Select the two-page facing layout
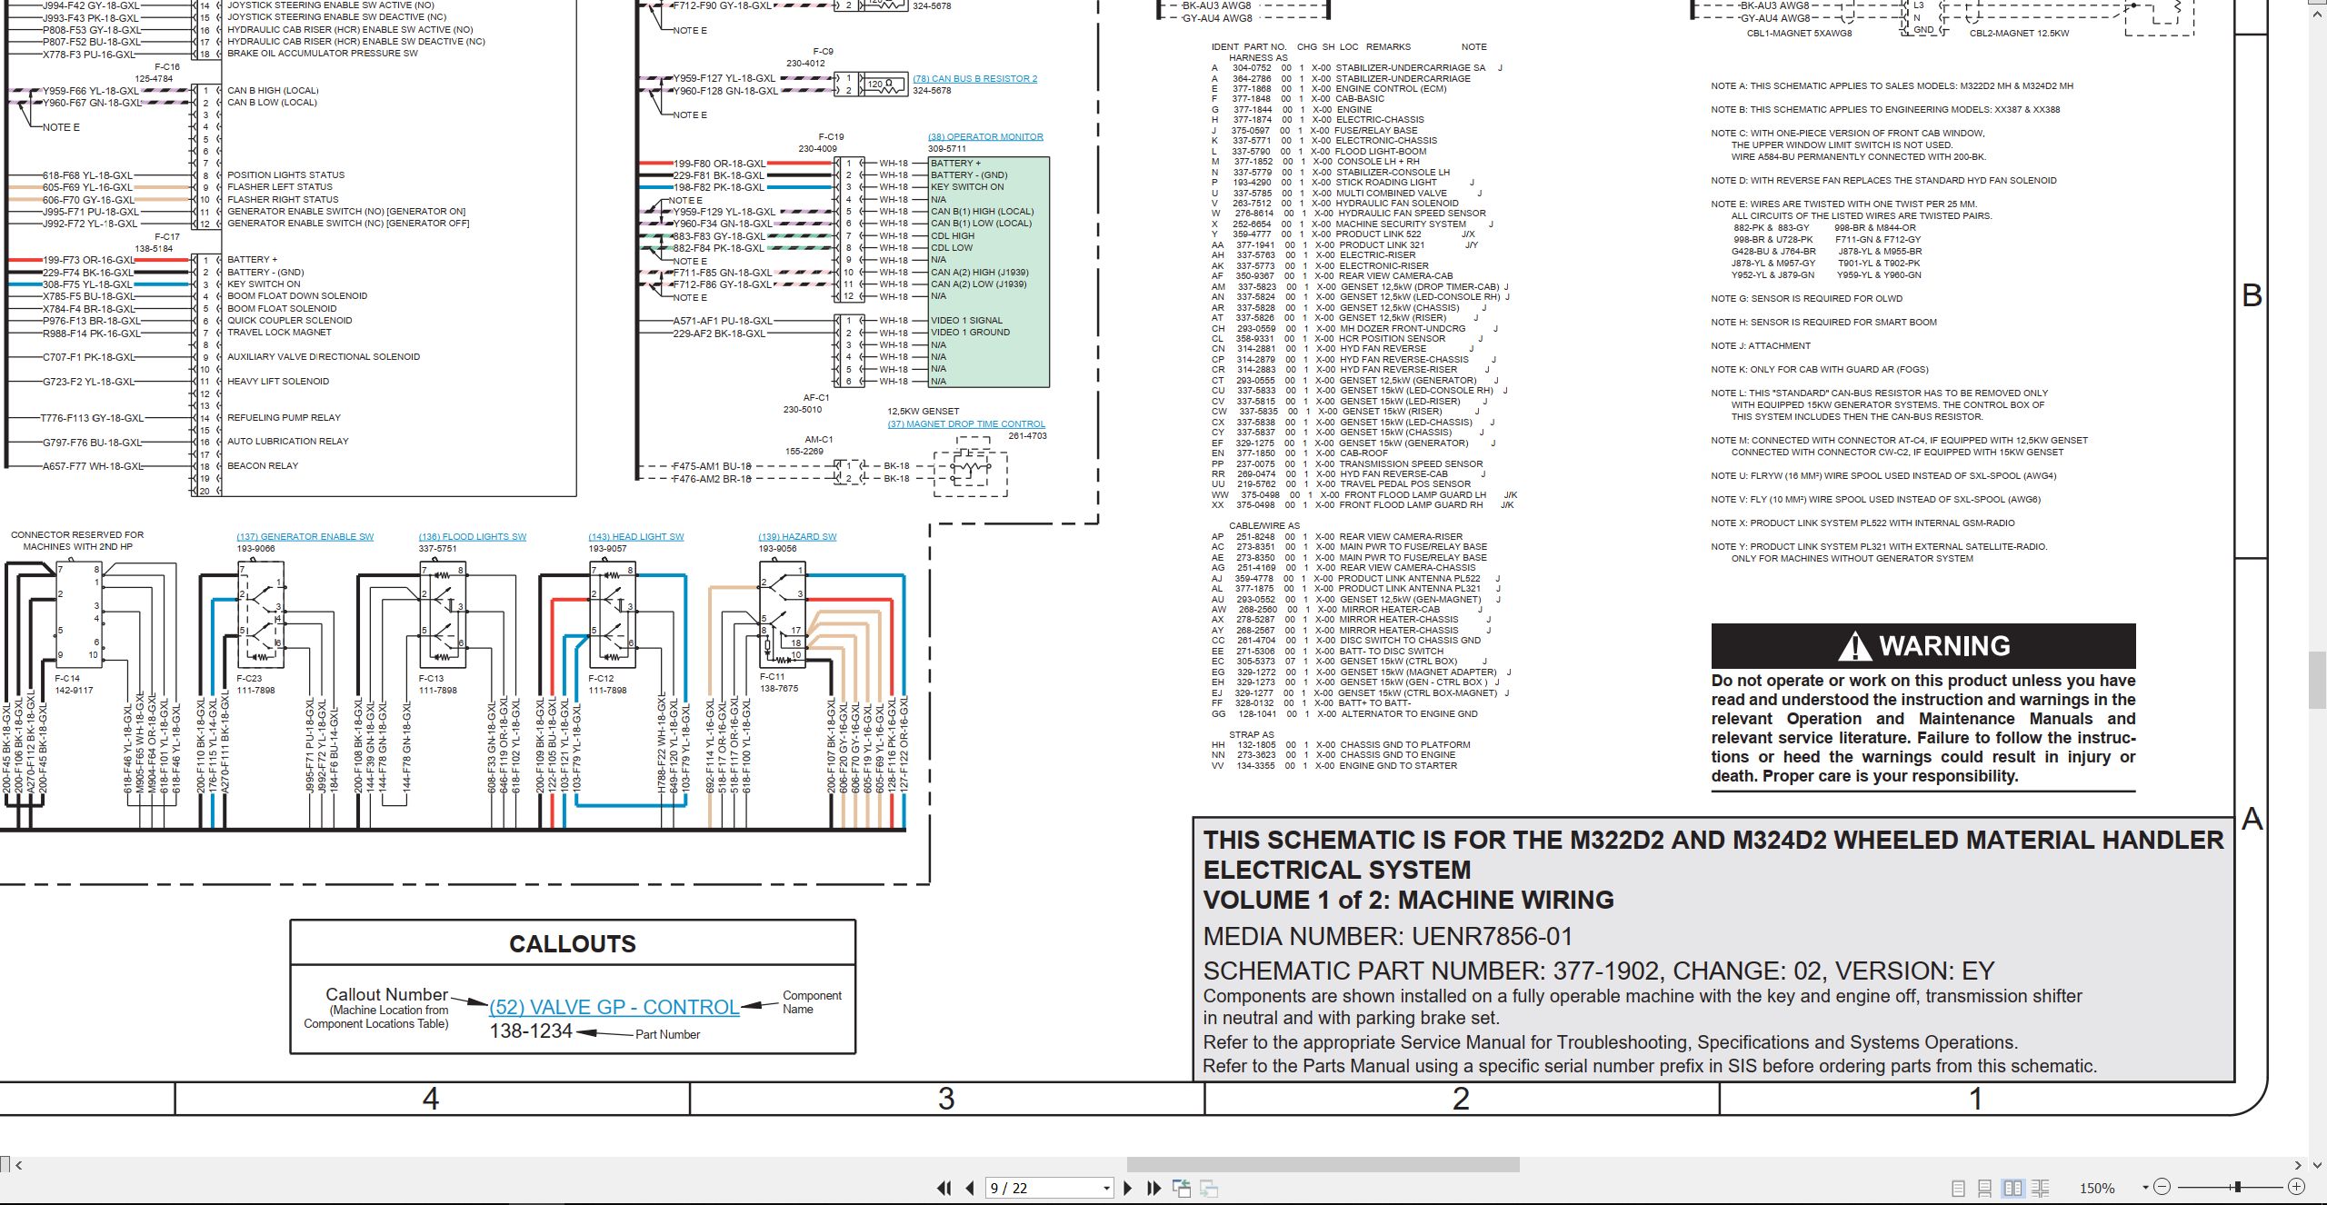 click(2013, 1188)
